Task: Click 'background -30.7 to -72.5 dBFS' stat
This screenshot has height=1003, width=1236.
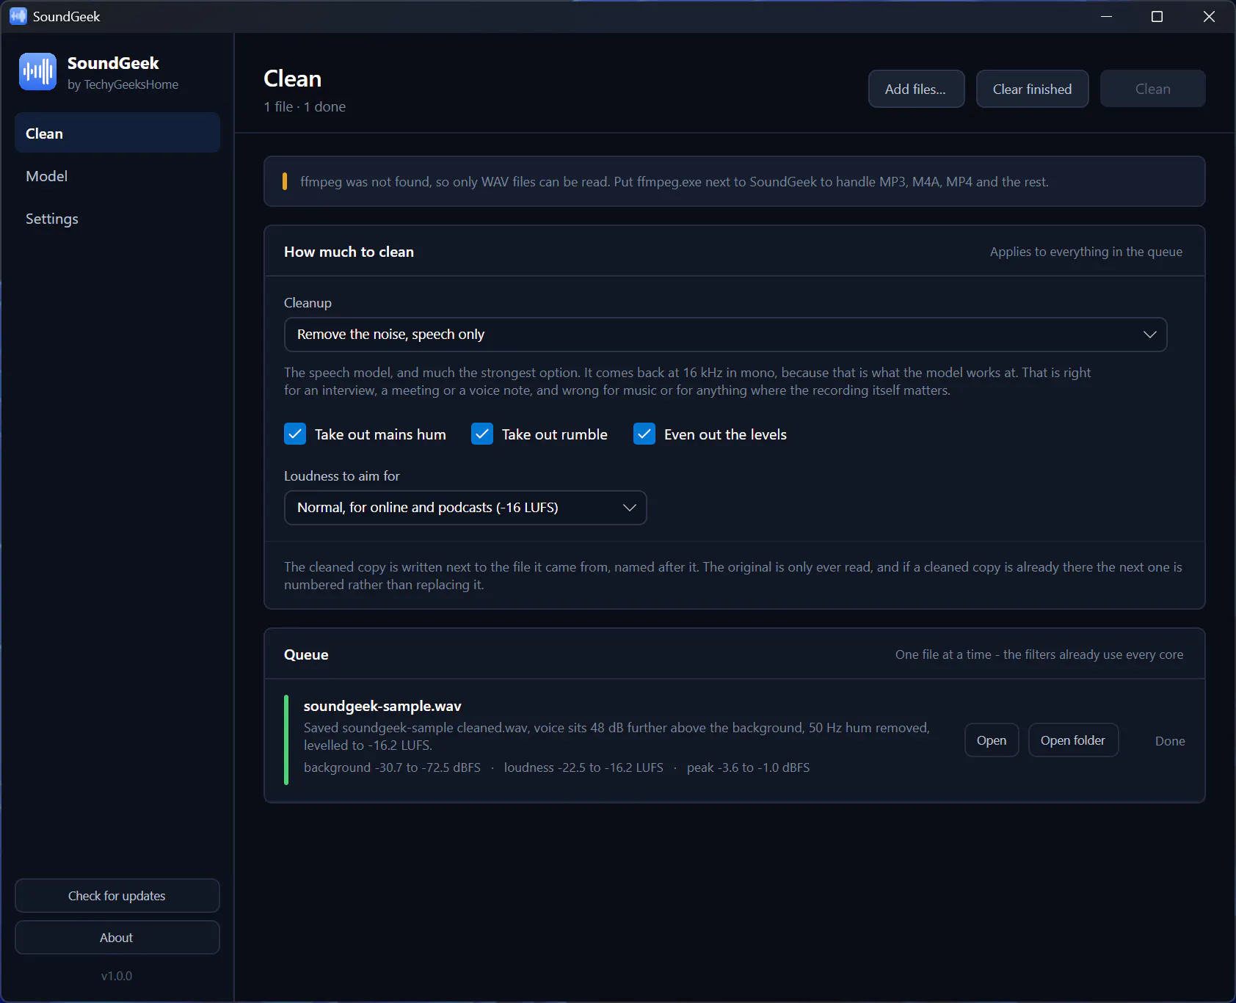Action: pyautogui.click(x=392, y=767)
